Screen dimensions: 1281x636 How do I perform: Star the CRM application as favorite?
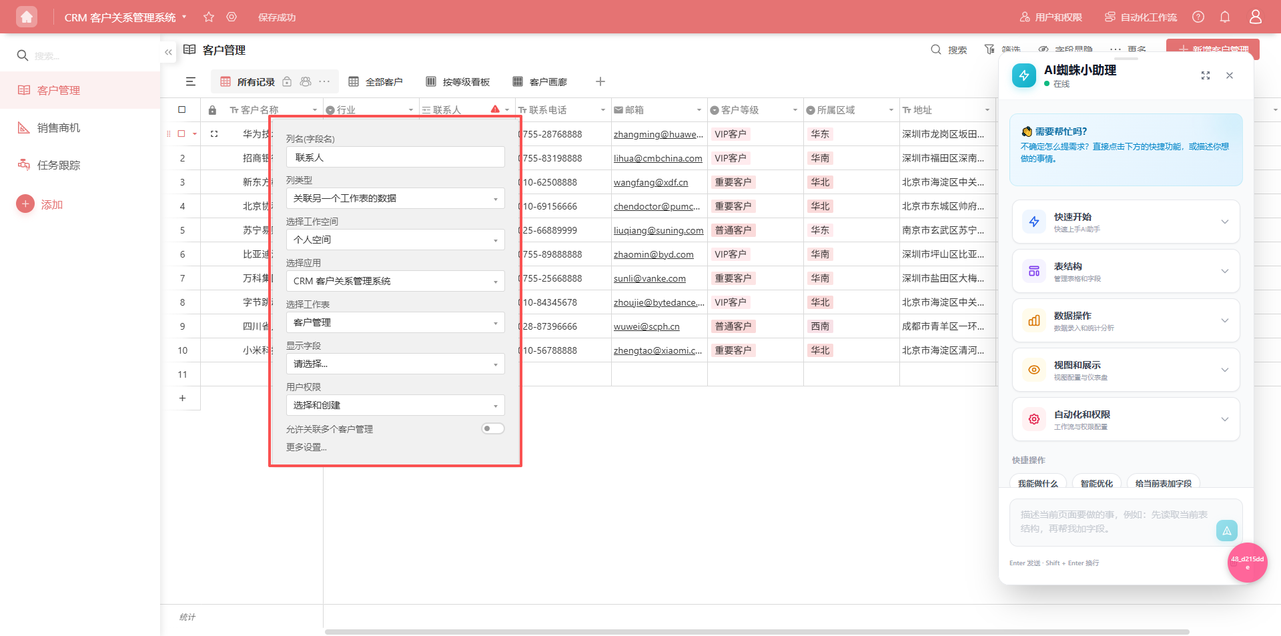[209, 17]
